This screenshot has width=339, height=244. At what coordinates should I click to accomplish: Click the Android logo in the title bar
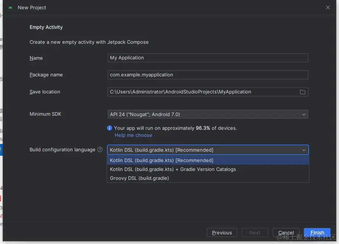coord(10,7)
